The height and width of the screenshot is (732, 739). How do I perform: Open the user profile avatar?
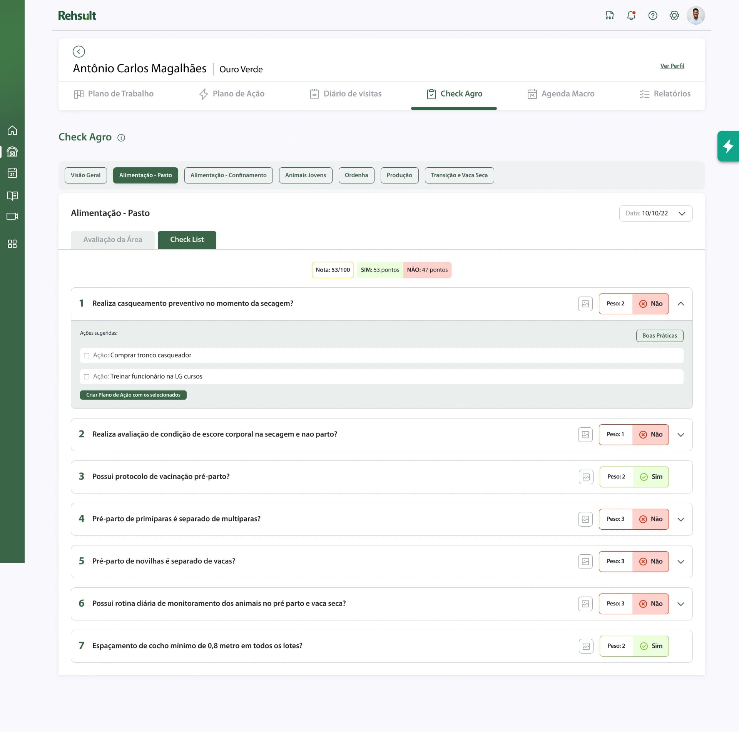696,15
